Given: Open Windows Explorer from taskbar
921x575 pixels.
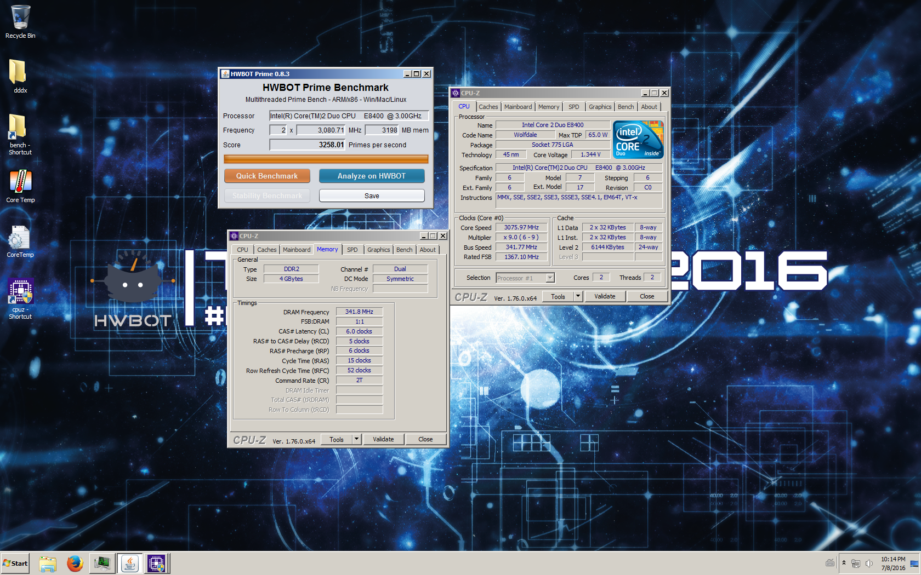Looking at the screenshot, I should [48, 563].
